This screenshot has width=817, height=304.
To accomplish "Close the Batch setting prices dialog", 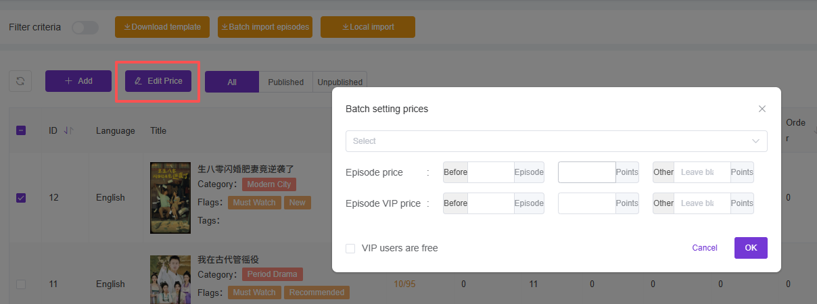I will 762,109.
